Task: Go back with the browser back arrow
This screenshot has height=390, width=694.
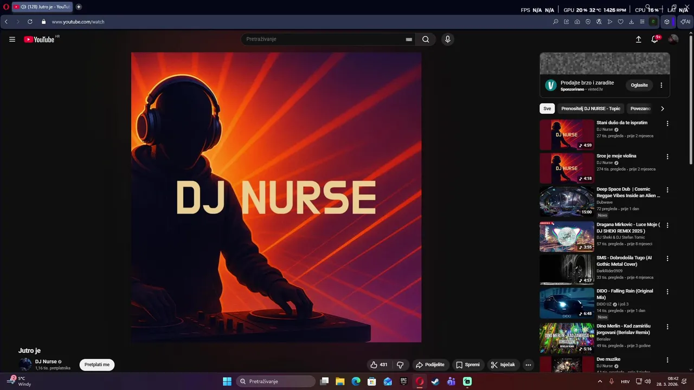Action: pyautogui.click(x=6, y=22)
